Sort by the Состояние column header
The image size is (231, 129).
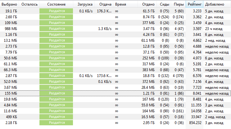(56, 4)
